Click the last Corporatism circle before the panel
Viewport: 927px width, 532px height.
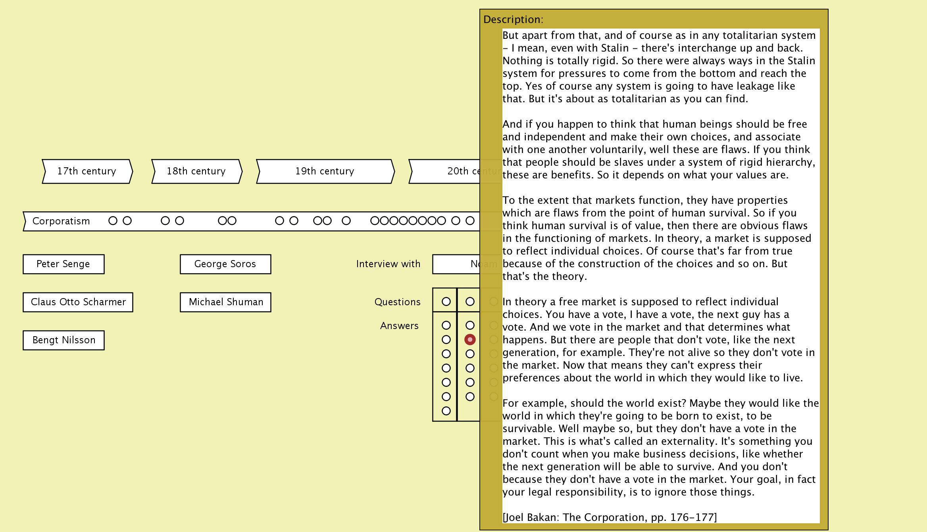(470, 221)
